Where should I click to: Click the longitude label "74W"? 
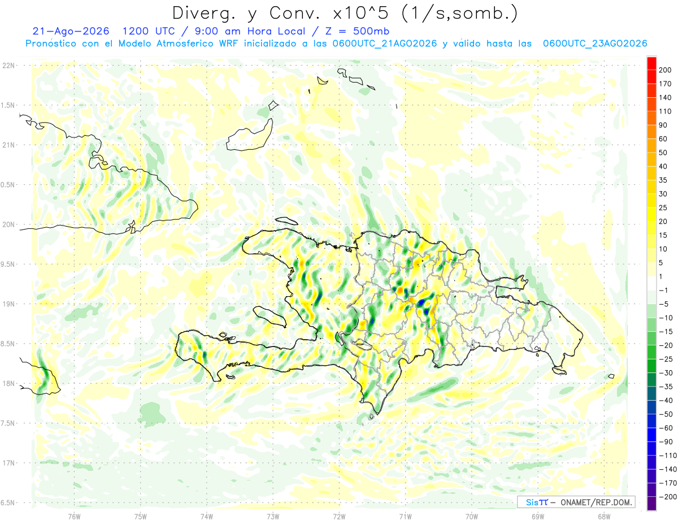coord(207,516)
